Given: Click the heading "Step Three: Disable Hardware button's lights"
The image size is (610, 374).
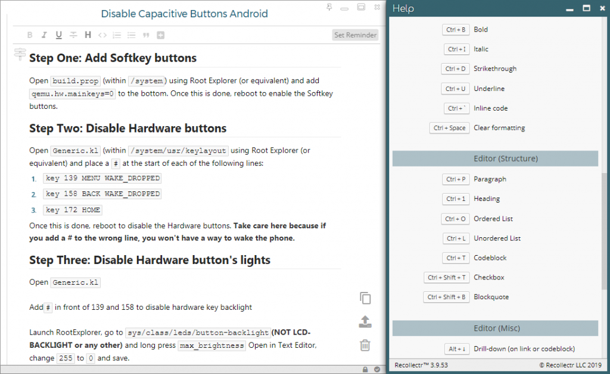Looking at the screenshot, I should tap(150, 260).
